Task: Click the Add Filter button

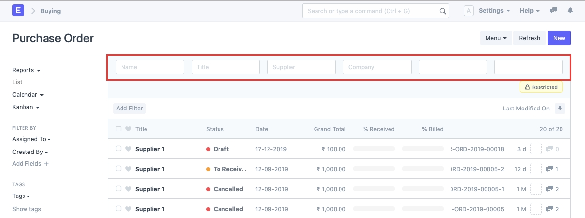Action: click(129, 109)
